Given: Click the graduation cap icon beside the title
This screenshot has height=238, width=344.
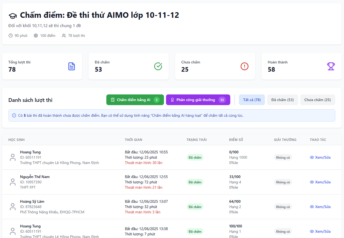Looking at the screenshot, I should [13, 16].
